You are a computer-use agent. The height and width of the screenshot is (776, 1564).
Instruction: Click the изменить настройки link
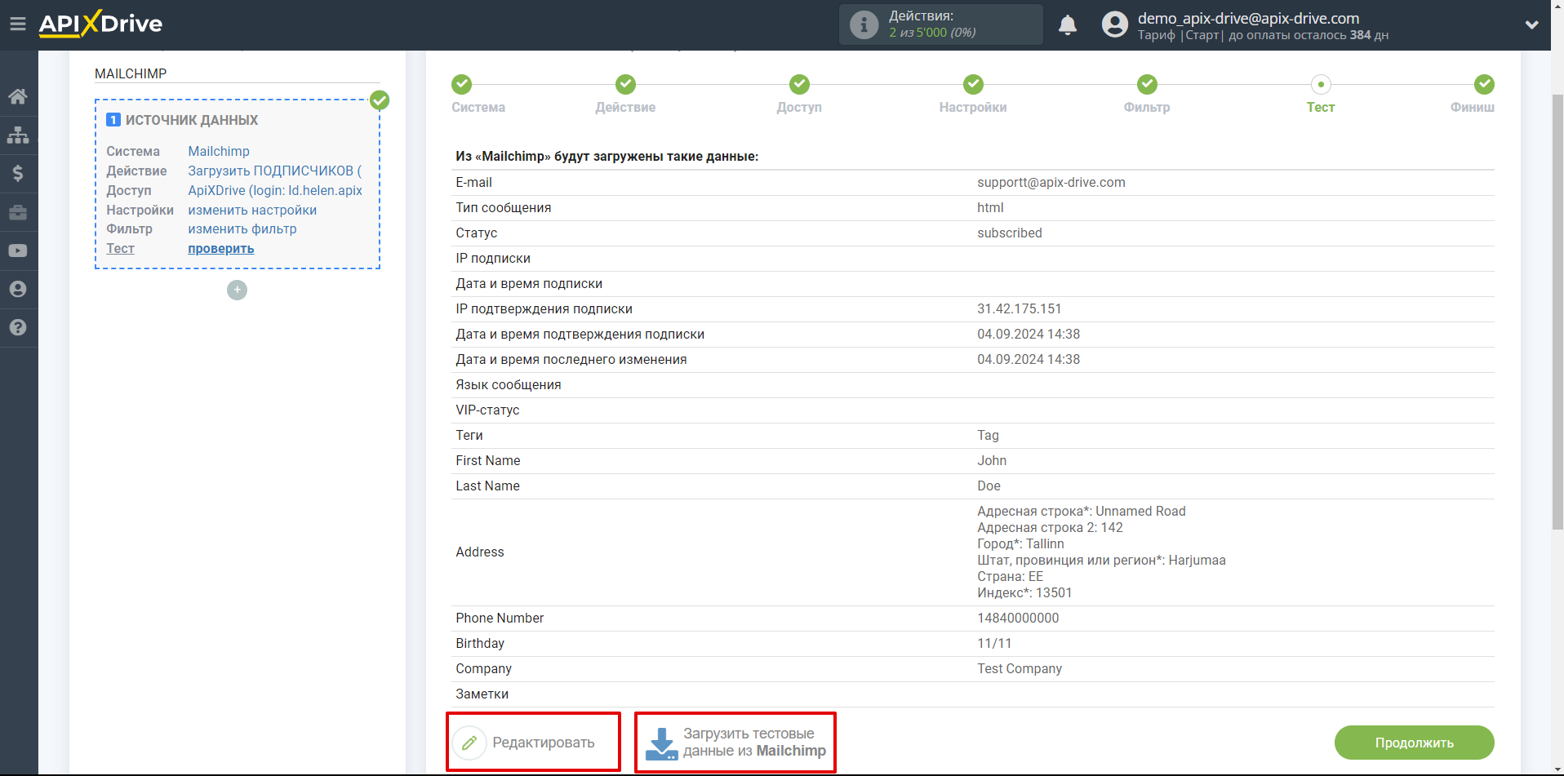tap(252, 210)
